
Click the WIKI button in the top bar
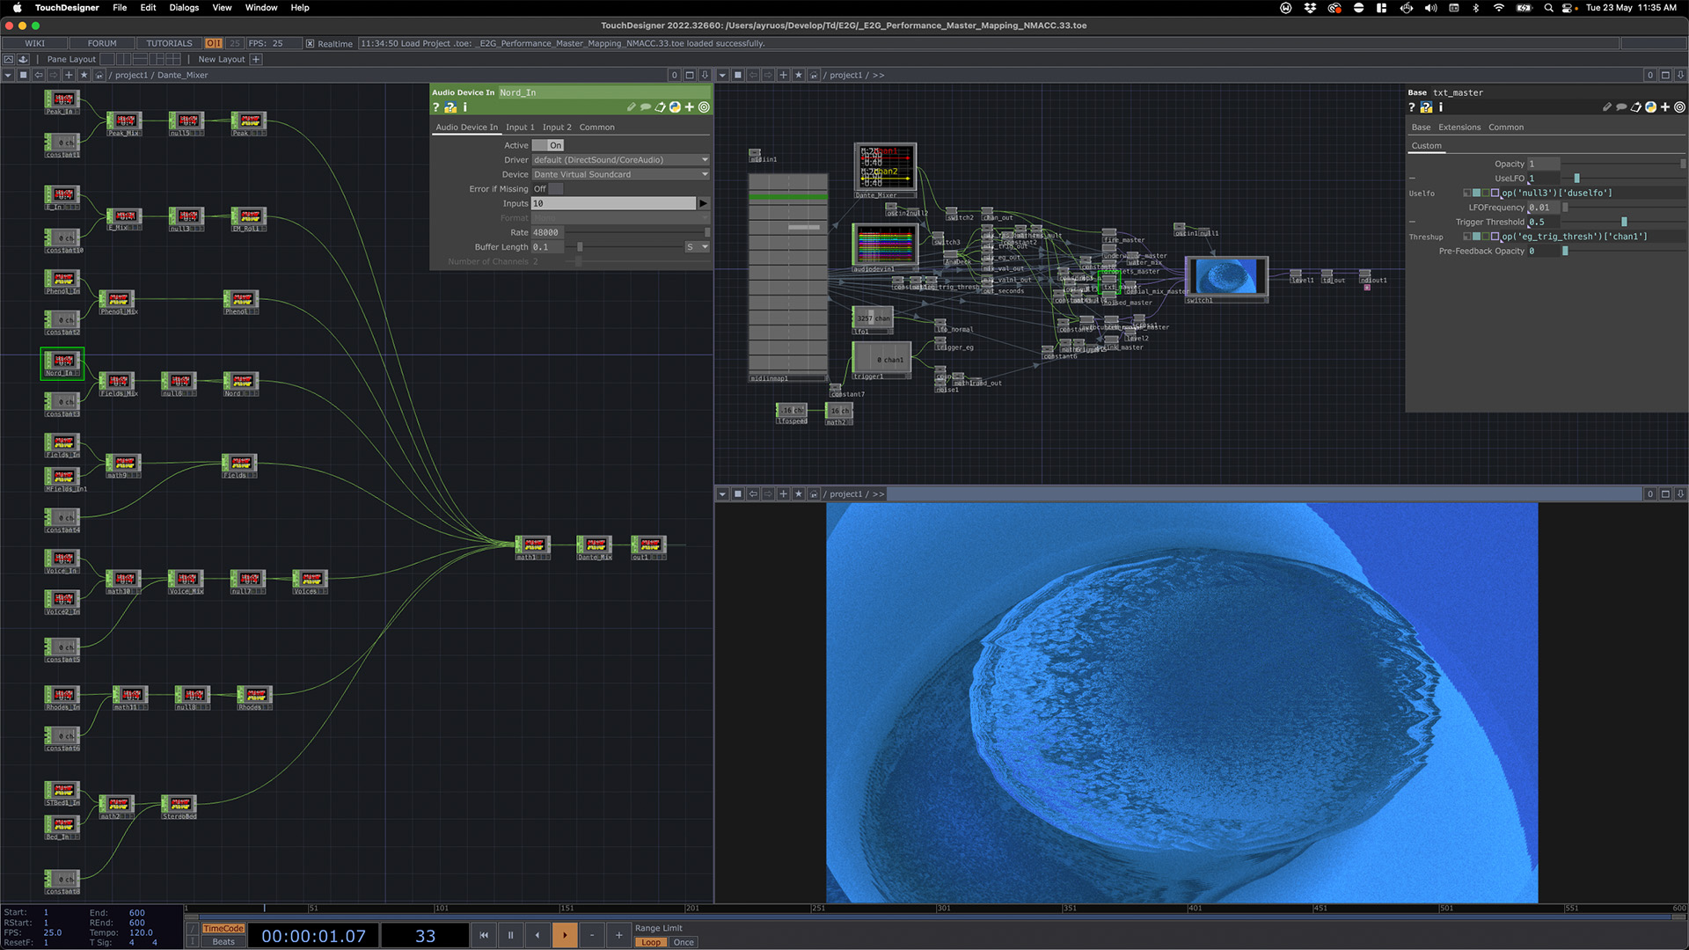(35, 42)
